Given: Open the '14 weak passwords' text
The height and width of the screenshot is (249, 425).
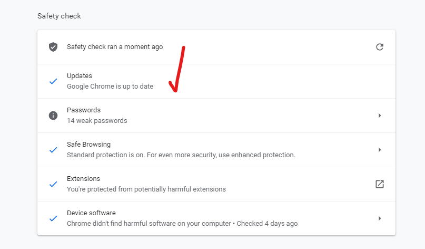Looking at the screenshot, I should [x=97, y=121].
